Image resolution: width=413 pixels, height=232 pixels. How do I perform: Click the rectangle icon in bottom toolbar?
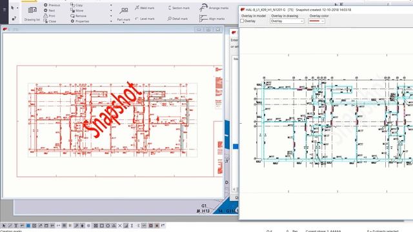[x=46, y=226]
